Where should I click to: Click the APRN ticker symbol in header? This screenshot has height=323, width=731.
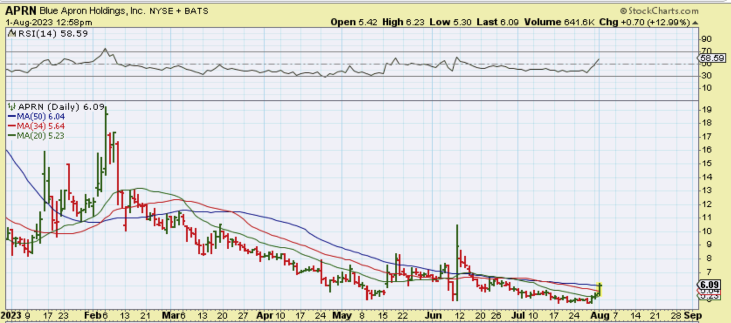coord(21,11)
